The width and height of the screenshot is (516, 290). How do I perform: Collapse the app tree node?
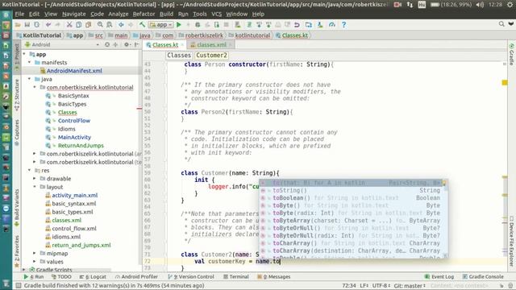click(x=24, y=54)
